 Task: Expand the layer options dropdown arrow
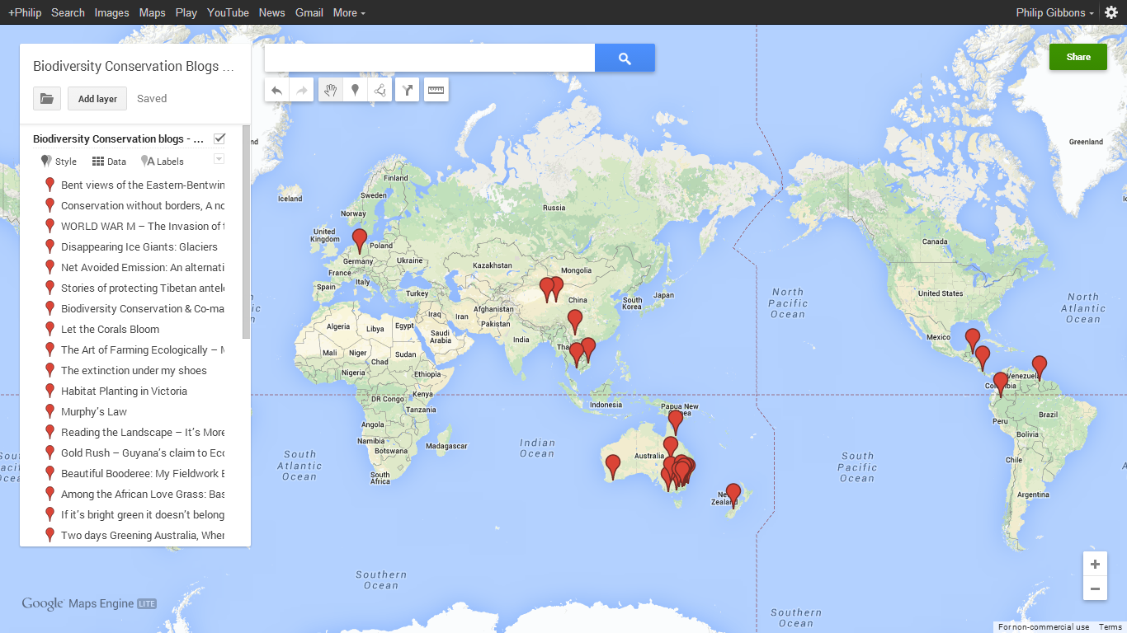pos(219,159)
